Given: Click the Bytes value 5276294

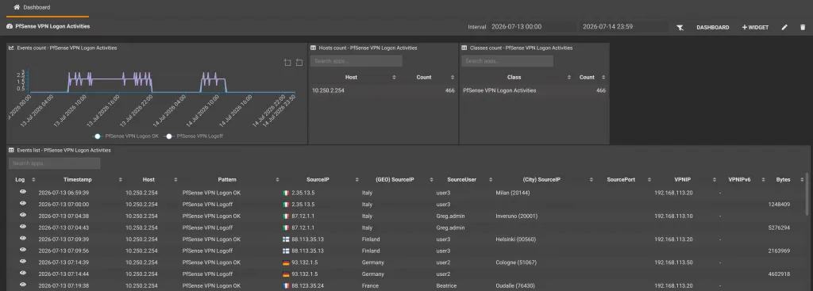Looking at the screenshot, I should coord(779,228).
